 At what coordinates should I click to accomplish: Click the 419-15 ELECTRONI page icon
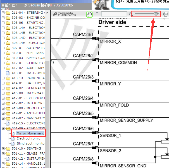pyautogui.click(x=8, y=124)
